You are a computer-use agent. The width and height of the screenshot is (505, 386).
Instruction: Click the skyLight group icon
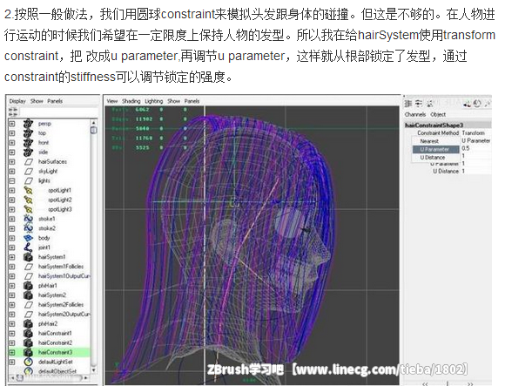[29, 171]
